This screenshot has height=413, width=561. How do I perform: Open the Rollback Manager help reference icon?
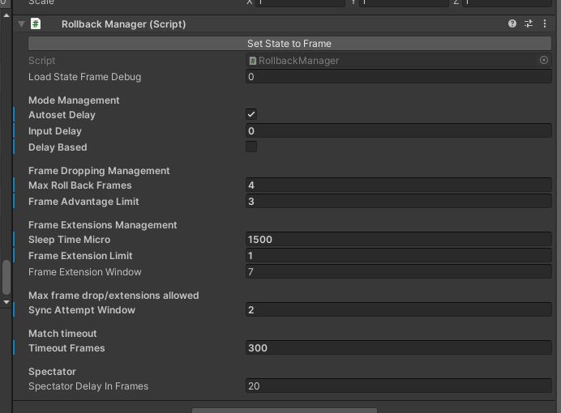tap(512, 24)
